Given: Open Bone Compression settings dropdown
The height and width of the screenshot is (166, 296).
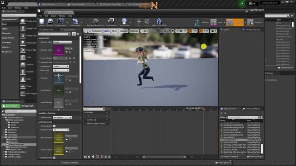Looking at the screenshot, I should click(71, 136).
